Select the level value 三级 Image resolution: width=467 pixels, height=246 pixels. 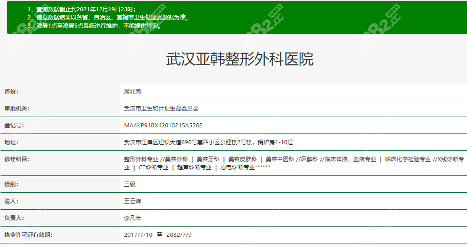click(129, 184)
